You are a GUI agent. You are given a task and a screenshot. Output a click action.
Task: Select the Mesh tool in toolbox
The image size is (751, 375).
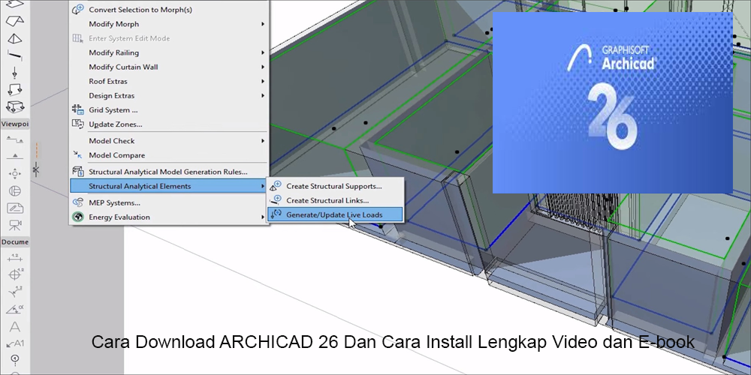point(15,21)
